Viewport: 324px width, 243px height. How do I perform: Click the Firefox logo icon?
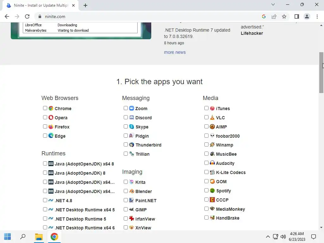(51, 127)
